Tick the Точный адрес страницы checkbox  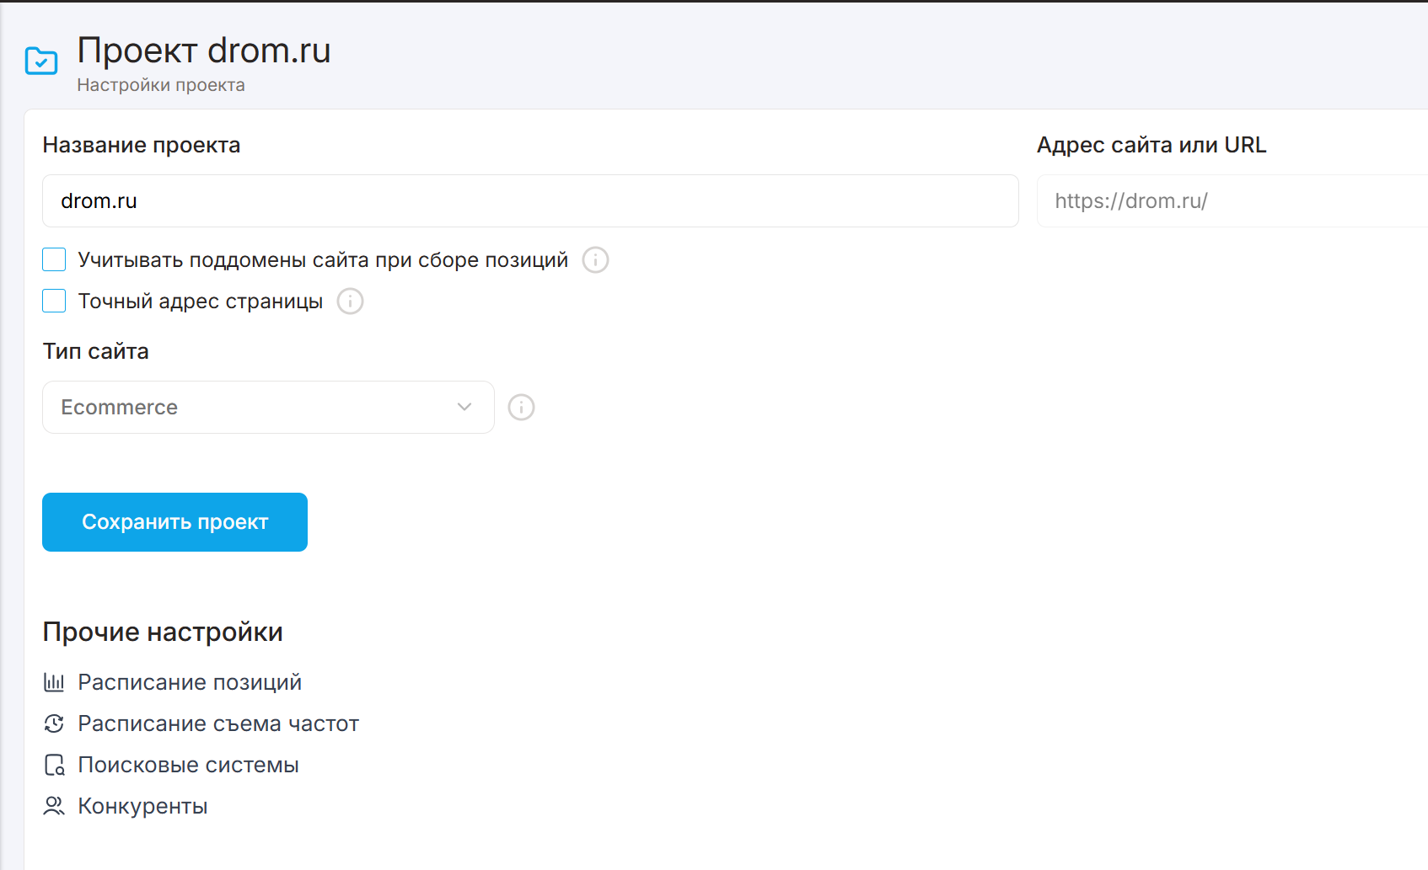(54, 301)
